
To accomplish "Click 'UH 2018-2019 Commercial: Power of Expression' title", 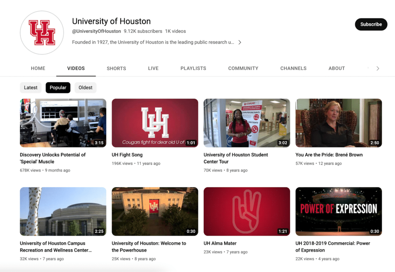I will tap(333, 247).
